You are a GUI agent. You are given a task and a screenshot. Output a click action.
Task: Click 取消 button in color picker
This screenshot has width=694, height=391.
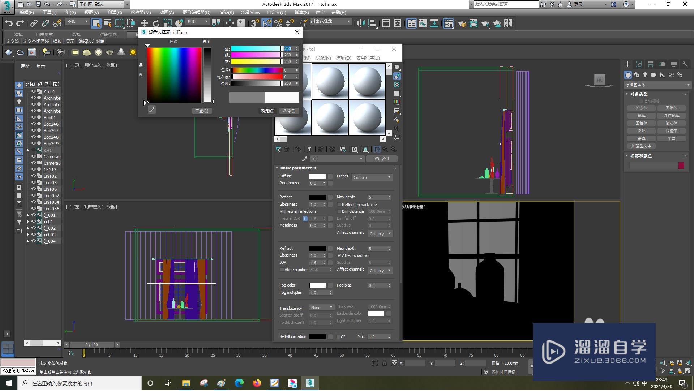(288, 111)
